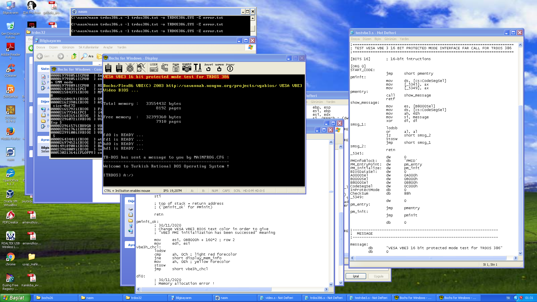
Task: Open Düzen menu in testvbe3.s Notepad
Action: pos(367,39)
